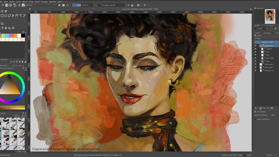Select the similar color selection tool
The width and height of the screenshot is (279, 157).
pyautogui.click(x=21, y=16)
